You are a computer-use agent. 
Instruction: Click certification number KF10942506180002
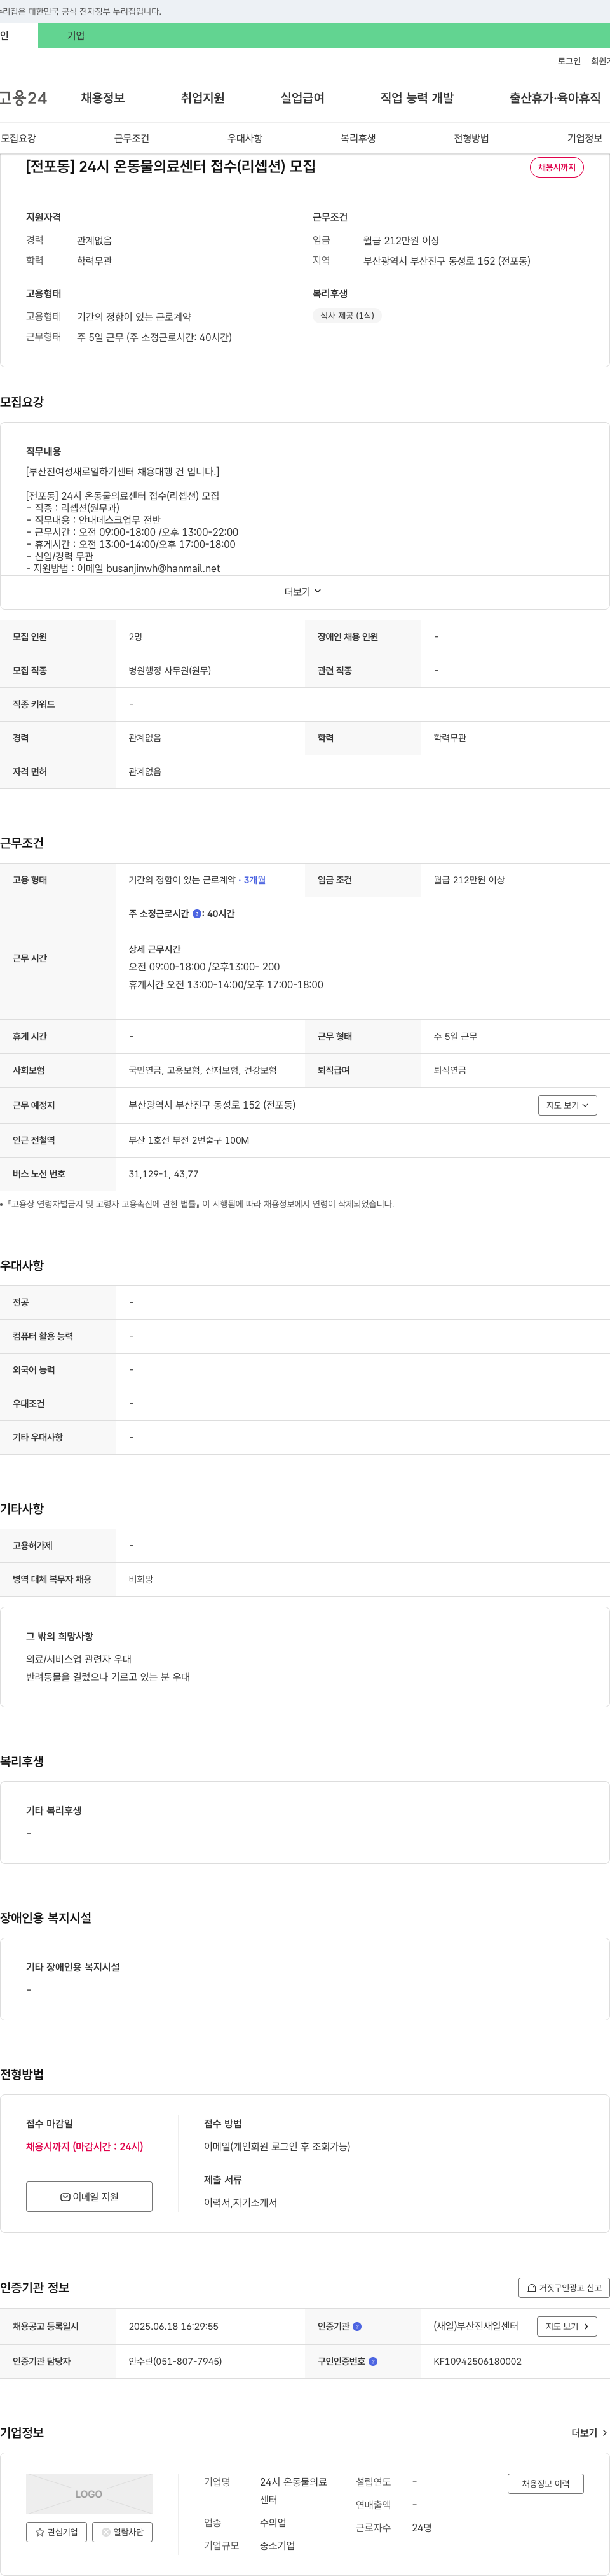click(x=477, y=2361)
